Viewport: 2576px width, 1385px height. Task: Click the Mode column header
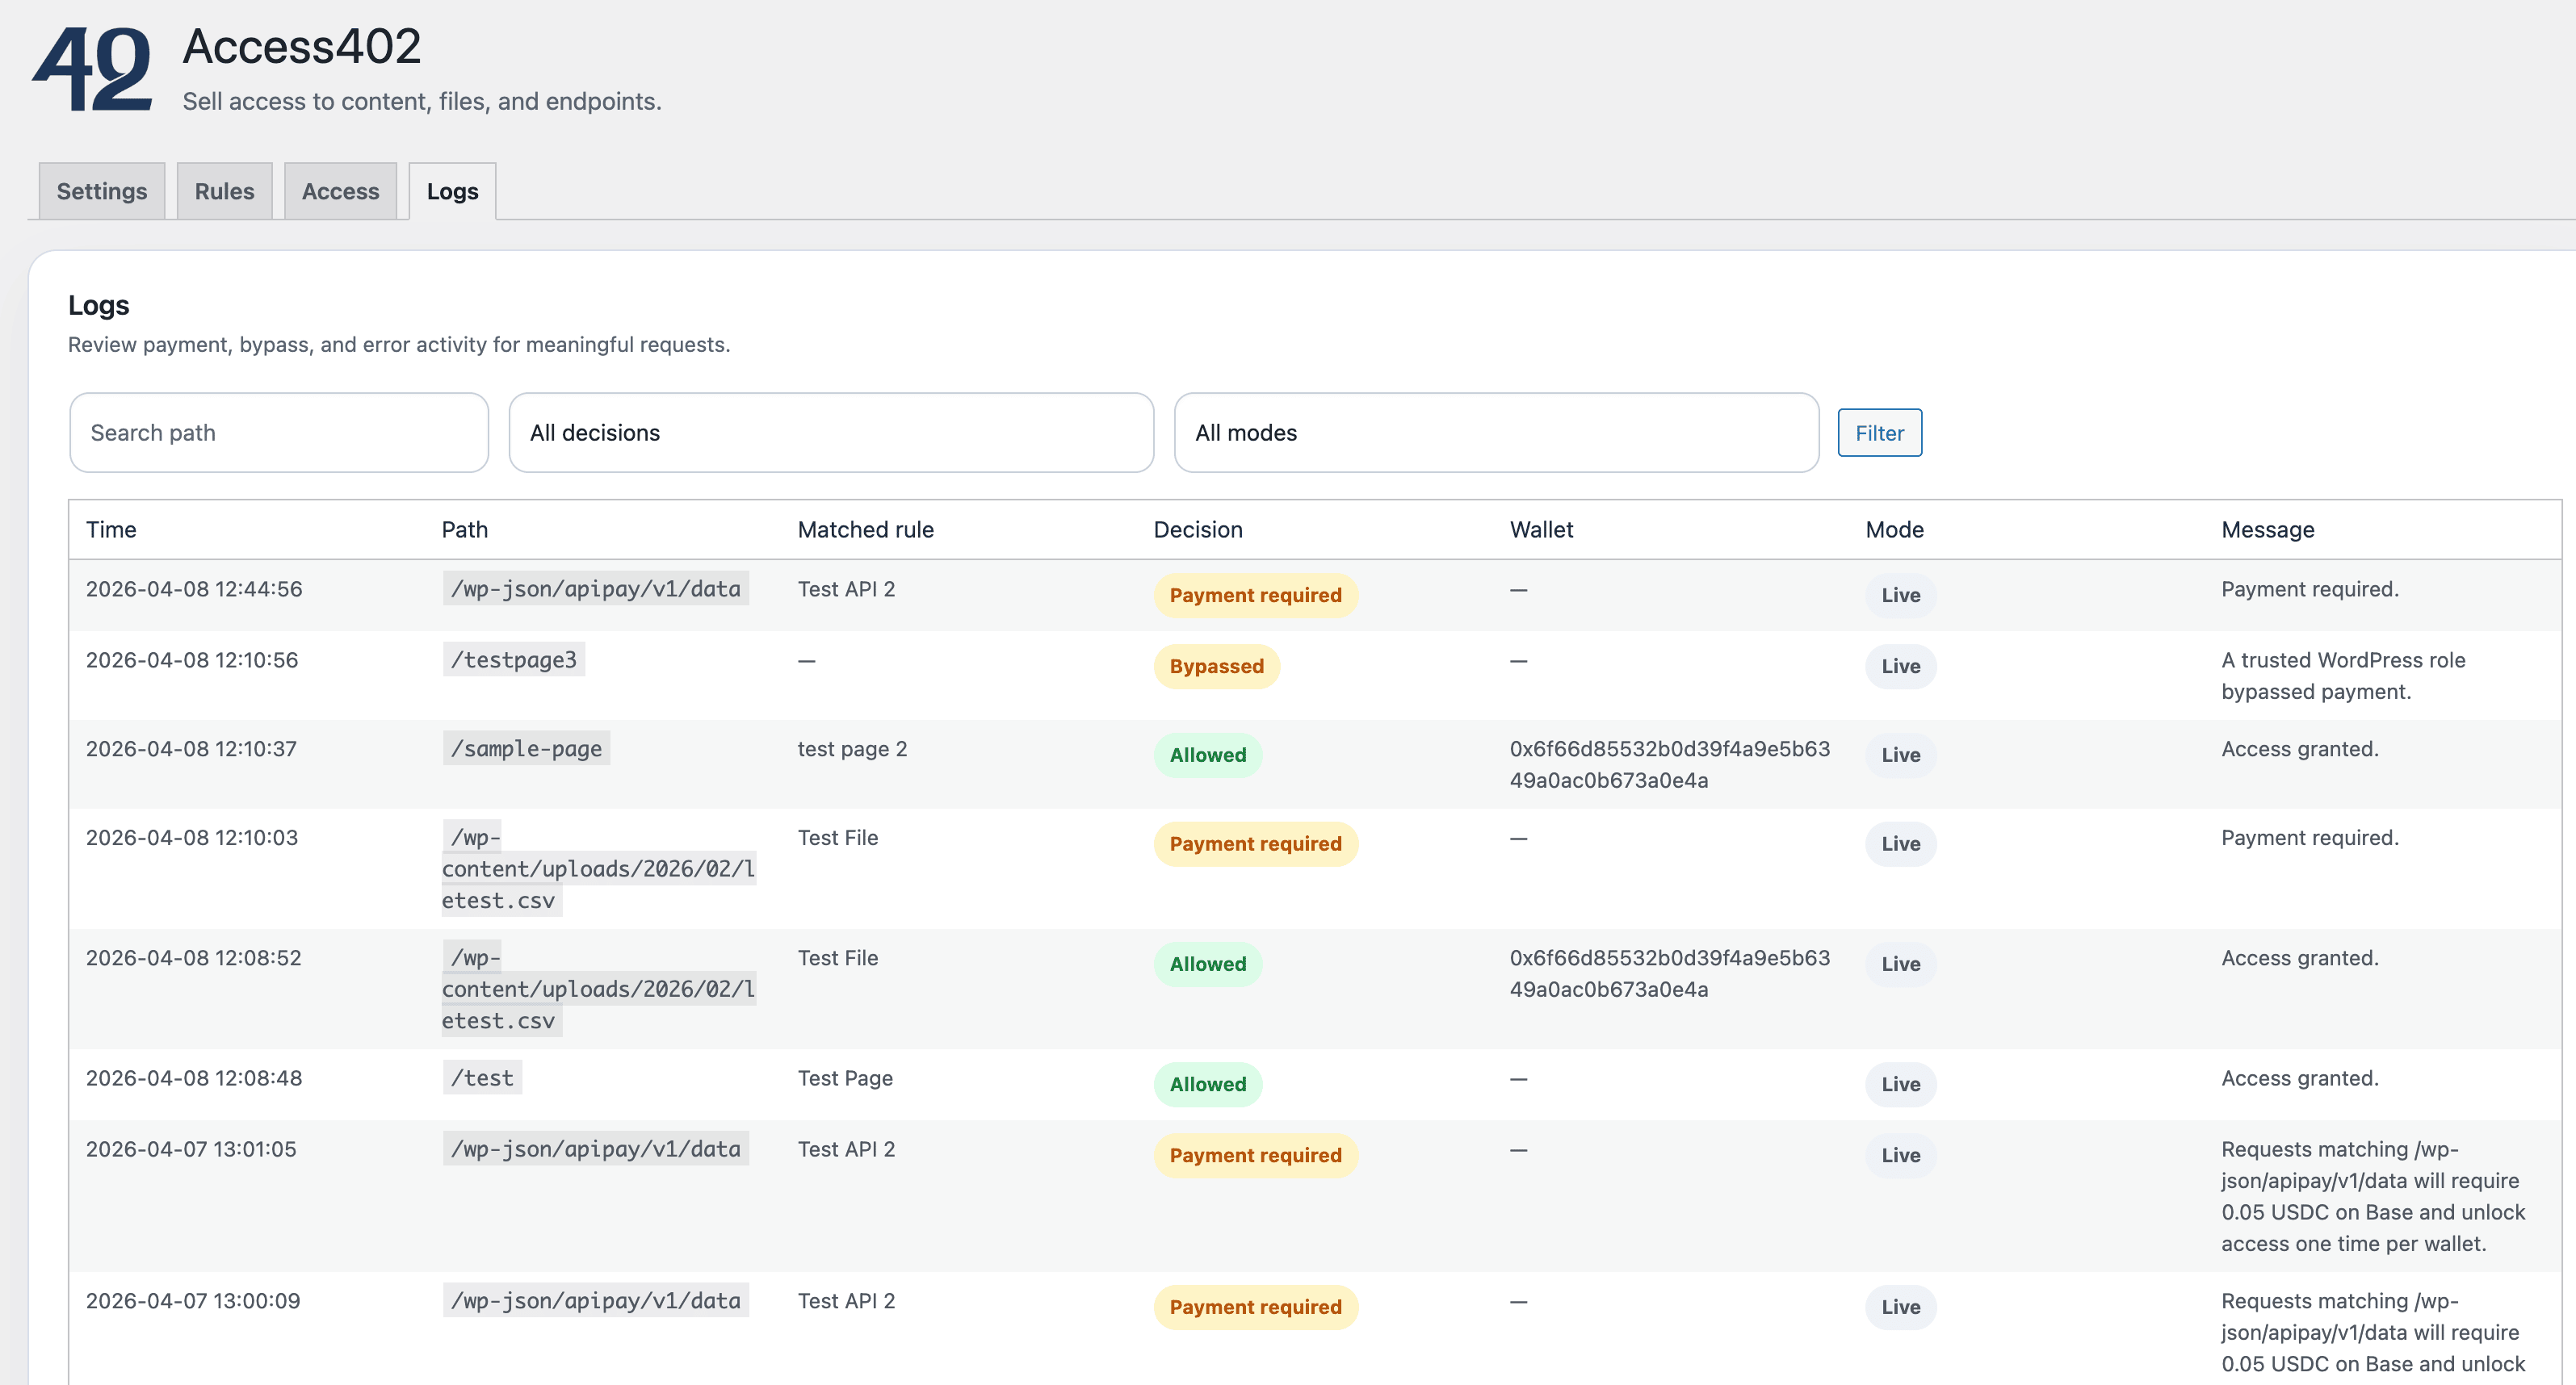point(1894,529)
